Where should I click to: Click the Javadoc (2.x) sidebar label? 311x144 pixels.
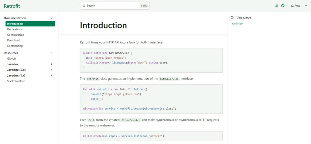(16, 70)
